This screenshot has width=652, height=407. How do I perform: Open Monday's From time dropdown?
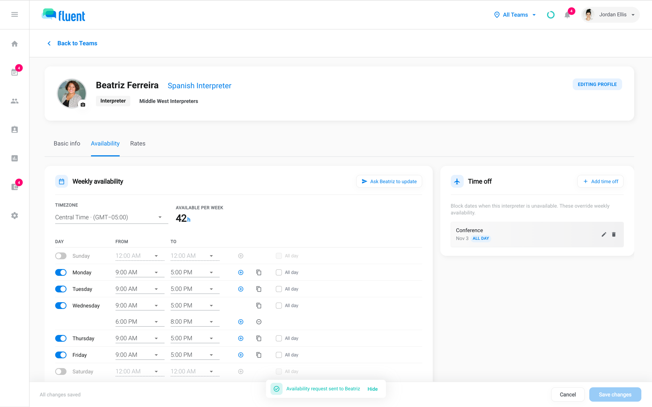click(x=140, y=272)
